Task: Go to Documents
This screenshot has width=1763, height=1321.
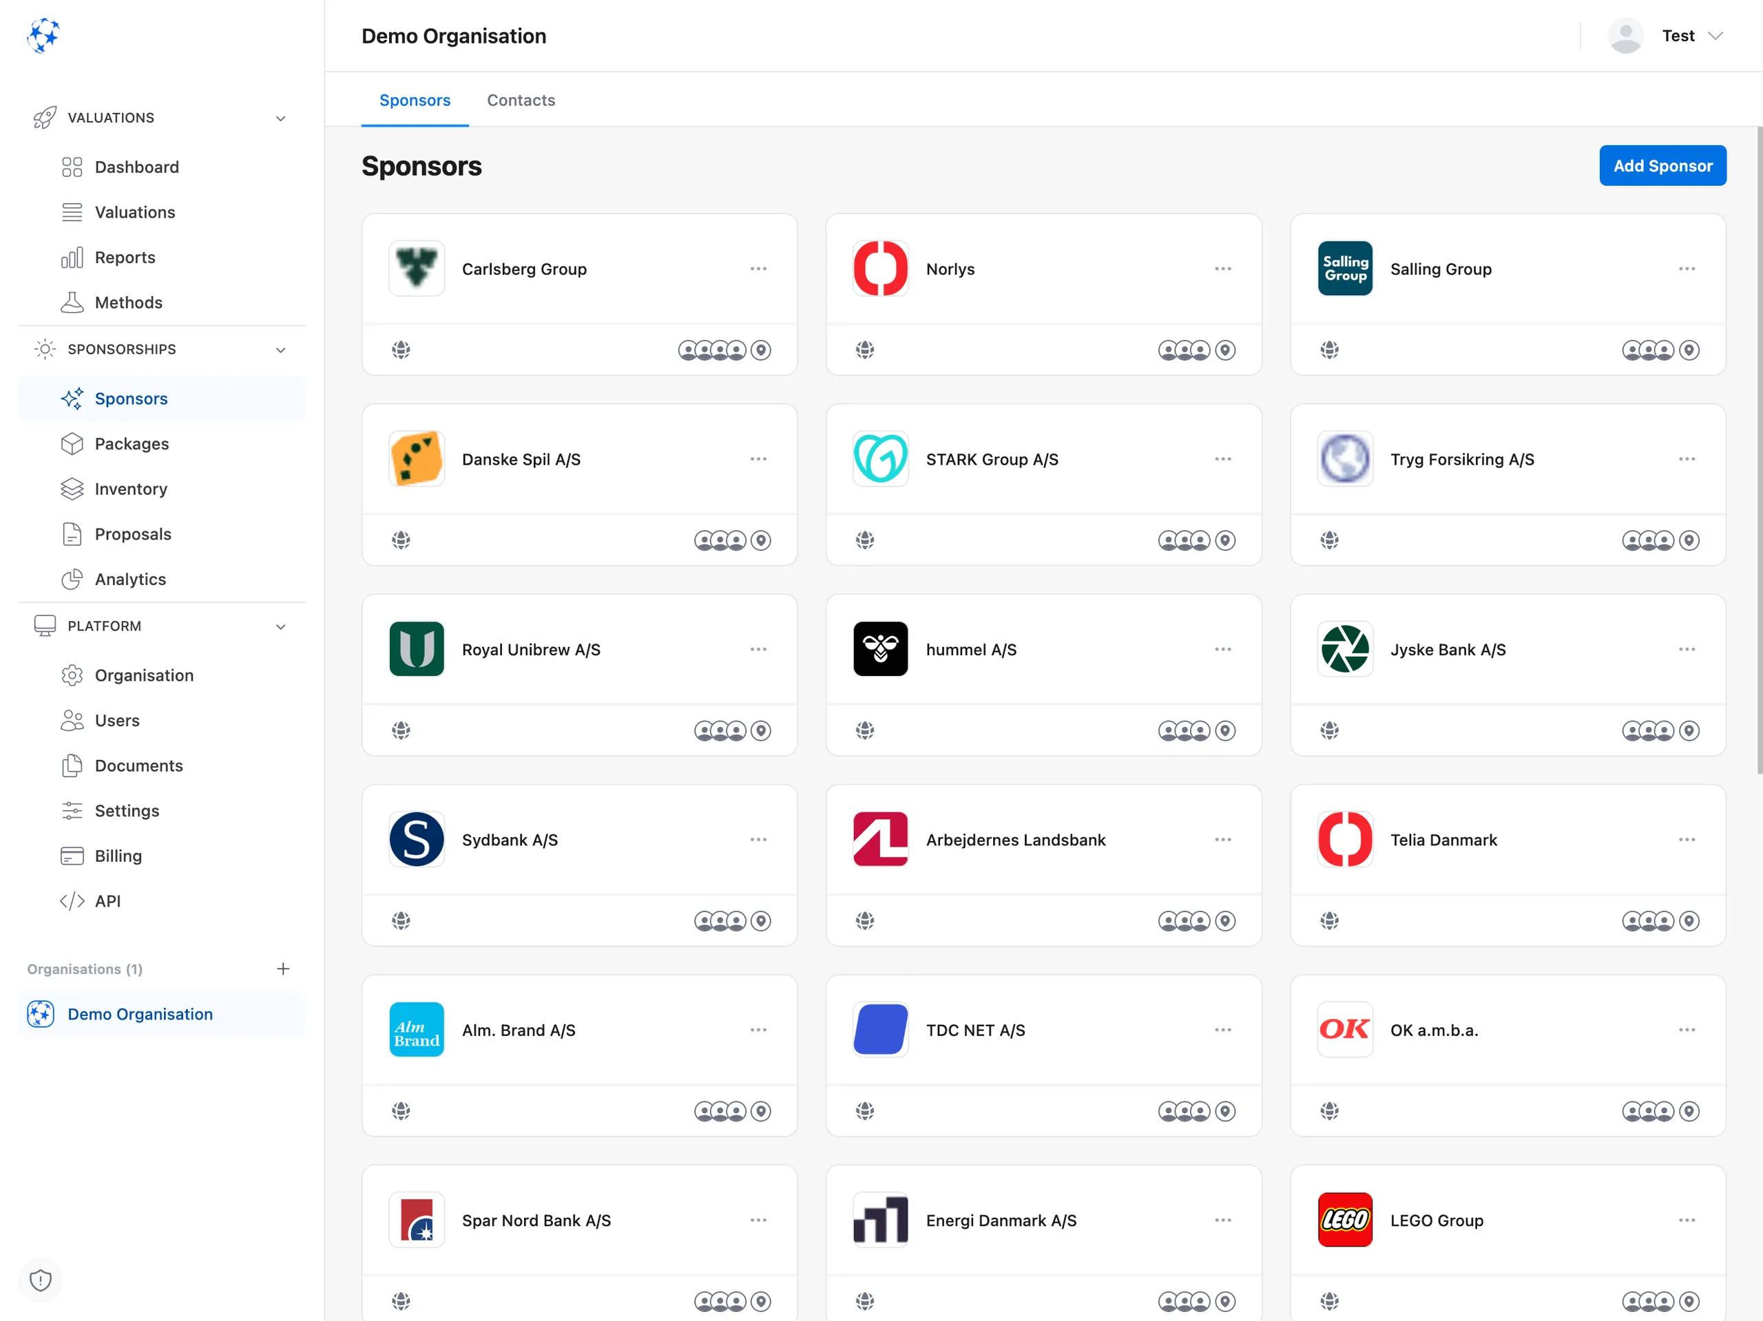Action: [x=162, y=765]
